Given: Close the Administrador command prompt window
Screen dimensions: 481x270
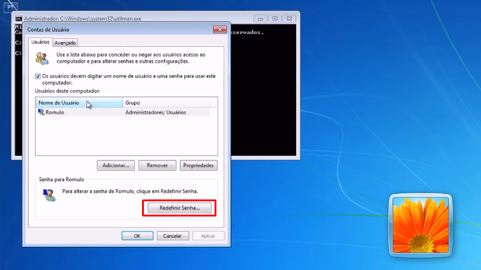Looking at the screenshot, I should coord(289,19).
